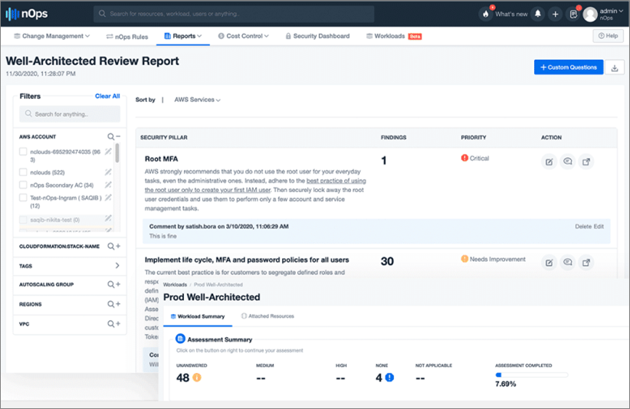Edit satish.bora's comment
Image resolution: width=630 pixels, height=409 pixels.
pyautogui.click(x=599, y=227)
